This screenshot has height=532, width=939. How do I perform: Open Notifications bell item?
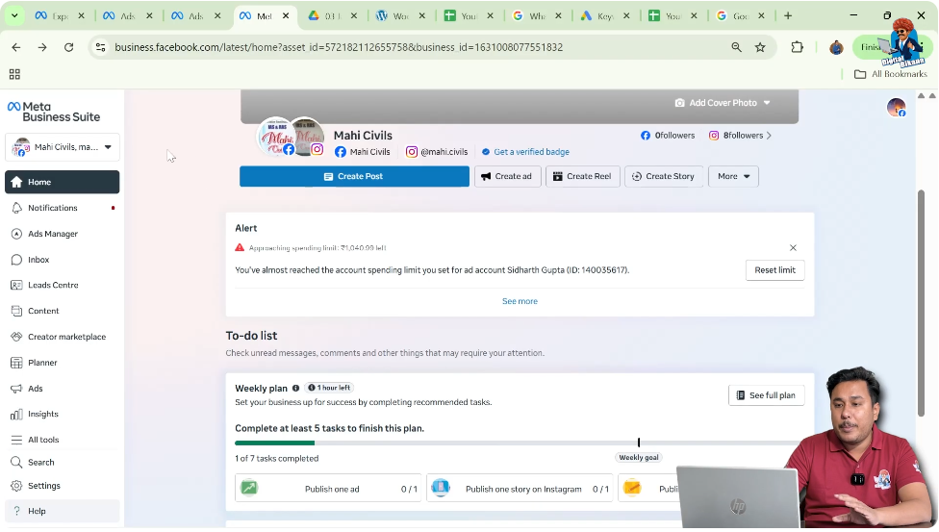click(x=63, y=208)
